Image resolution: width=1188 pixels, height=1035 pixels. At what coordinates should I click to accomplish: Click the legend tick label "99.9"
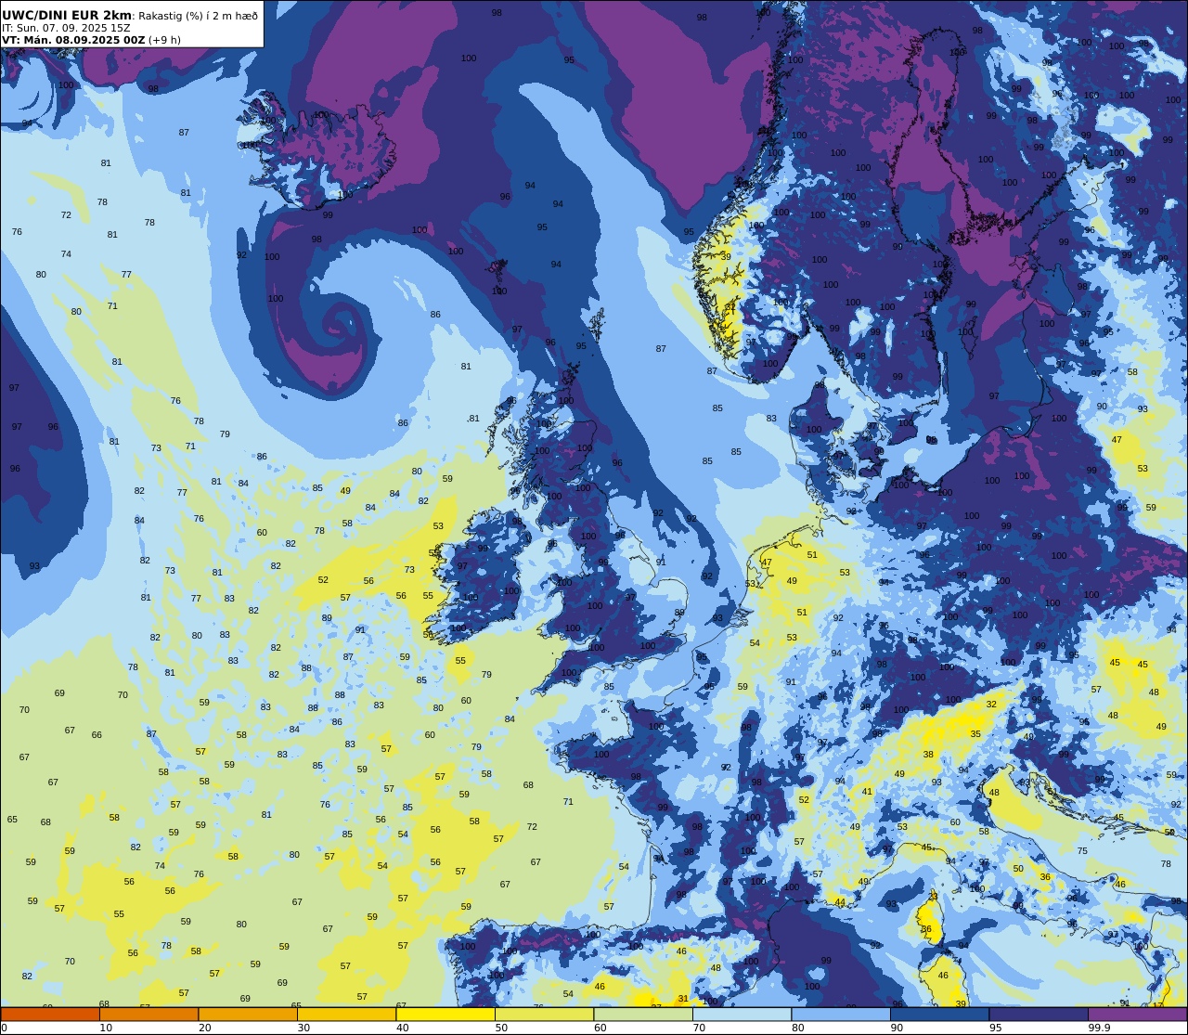(1099, 1028)
